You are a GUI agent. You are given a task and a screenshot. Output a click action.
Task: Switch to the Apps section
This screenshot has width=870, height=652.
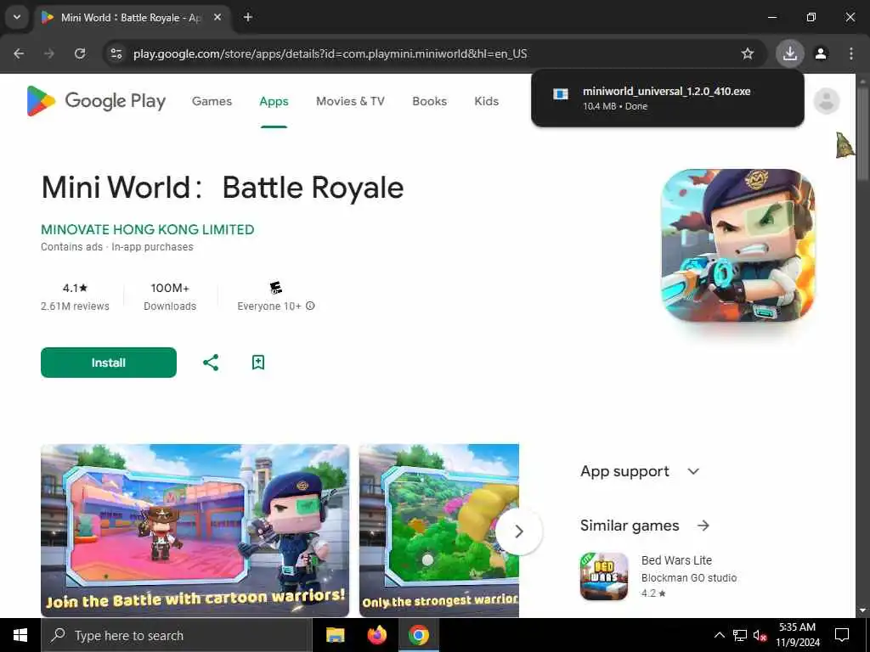274,101
